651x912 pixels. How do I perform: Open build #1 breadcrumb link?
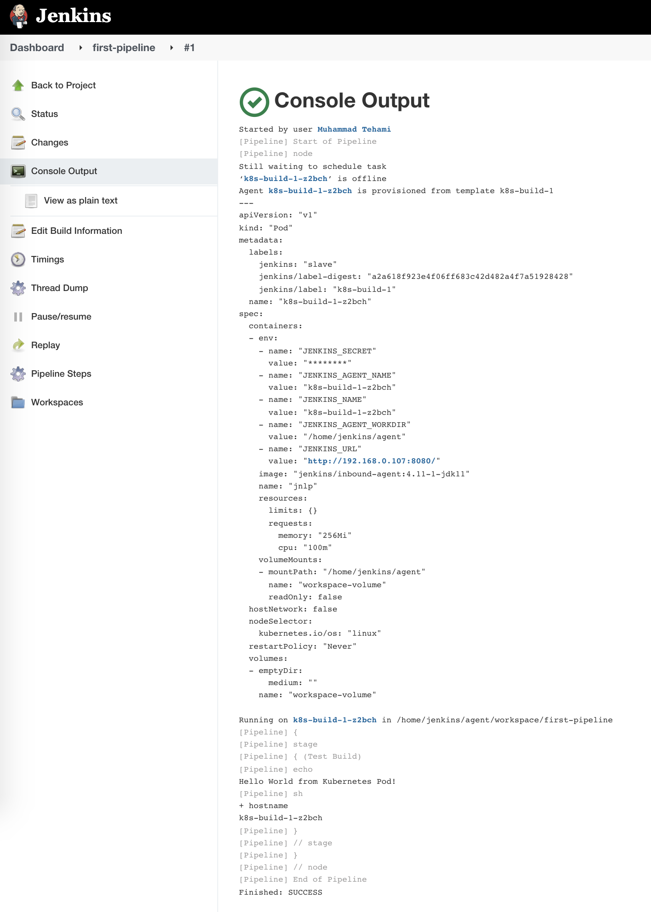point(189,48)
